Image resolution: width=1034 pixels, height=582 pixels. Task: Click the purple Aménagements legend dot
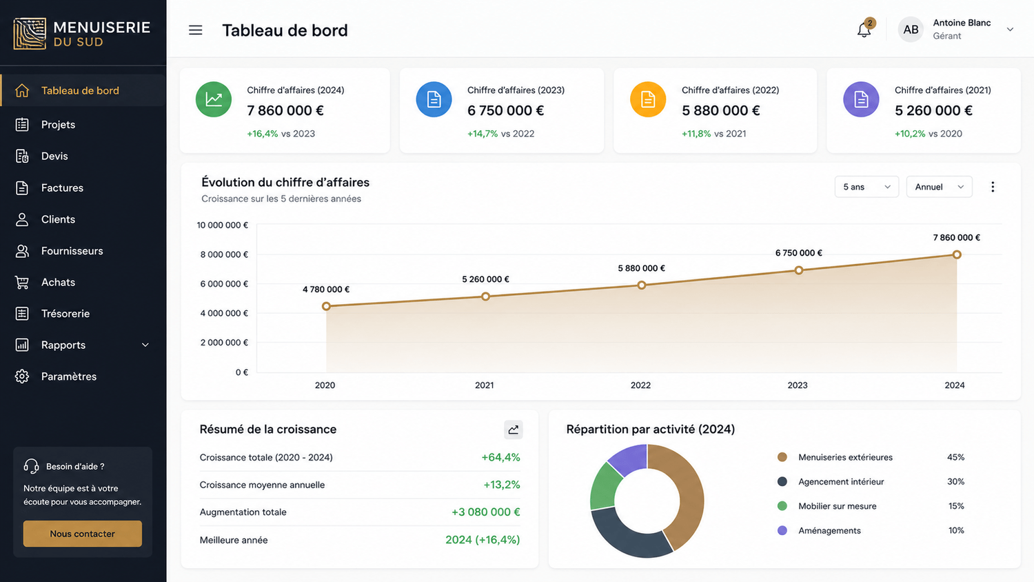[782, 530]
